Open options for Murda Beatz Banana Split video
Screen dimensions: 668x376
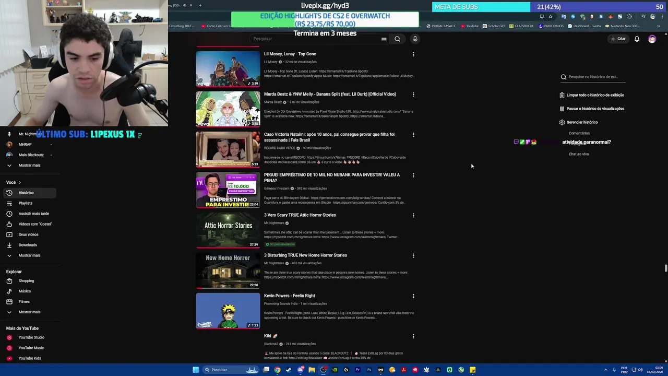(x=413, y=95)
